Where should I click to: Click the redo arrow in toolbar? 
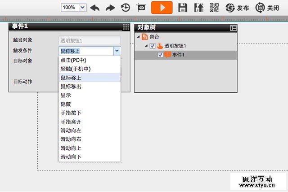pyautogui.click(x=110, y=8)
